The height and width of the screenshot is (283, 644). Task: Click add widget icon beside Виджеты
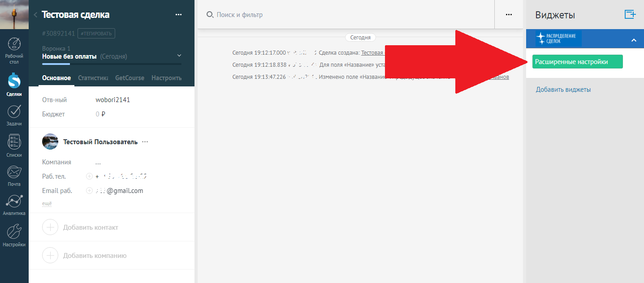(630, 14)
